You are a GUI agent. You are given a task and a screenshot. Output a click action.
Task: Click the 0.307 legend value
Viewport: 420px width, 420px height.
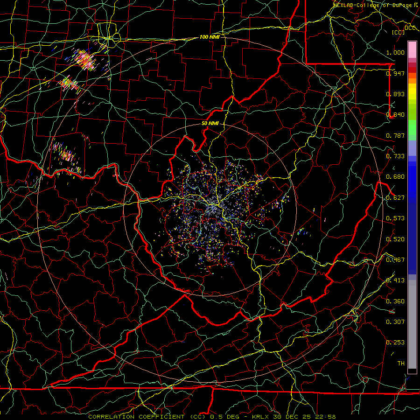pyautogui.click(x=395, y=322)
